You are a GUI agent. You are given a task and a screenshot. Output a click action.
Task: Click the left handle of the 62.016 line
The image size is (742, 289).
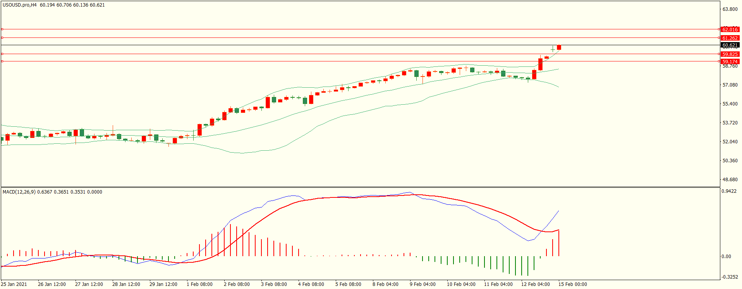click(2, 29)
